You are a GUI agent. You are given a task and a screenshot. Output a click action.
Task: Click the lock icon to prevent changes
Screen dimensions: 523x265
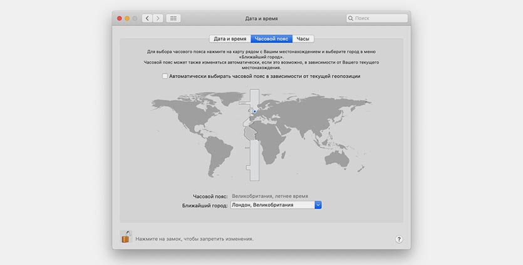click(126, 237)
